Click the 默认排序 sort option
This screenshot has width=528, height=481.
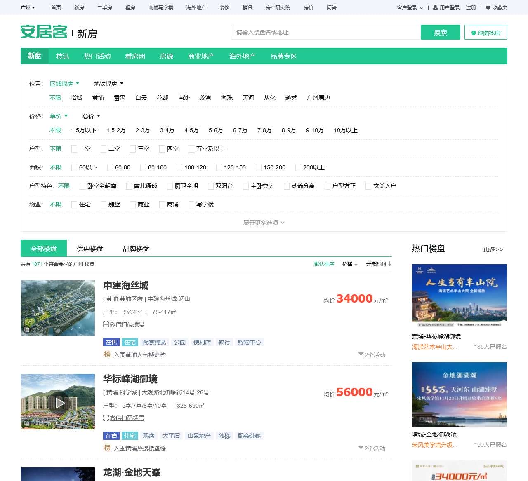[x=324, y=264]
